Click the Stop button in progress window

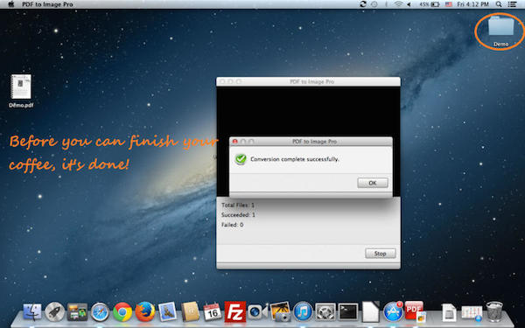click(x=380, y=254)
